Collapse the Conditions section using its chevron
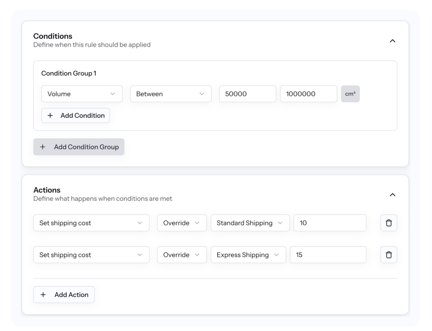The width and height of the screenshot is (432, 331). click(393, 41)
